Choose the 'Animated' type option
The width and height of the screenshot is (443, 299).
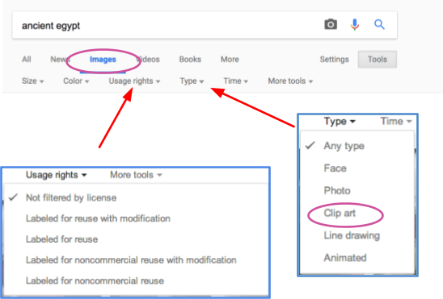coord(345,258)
